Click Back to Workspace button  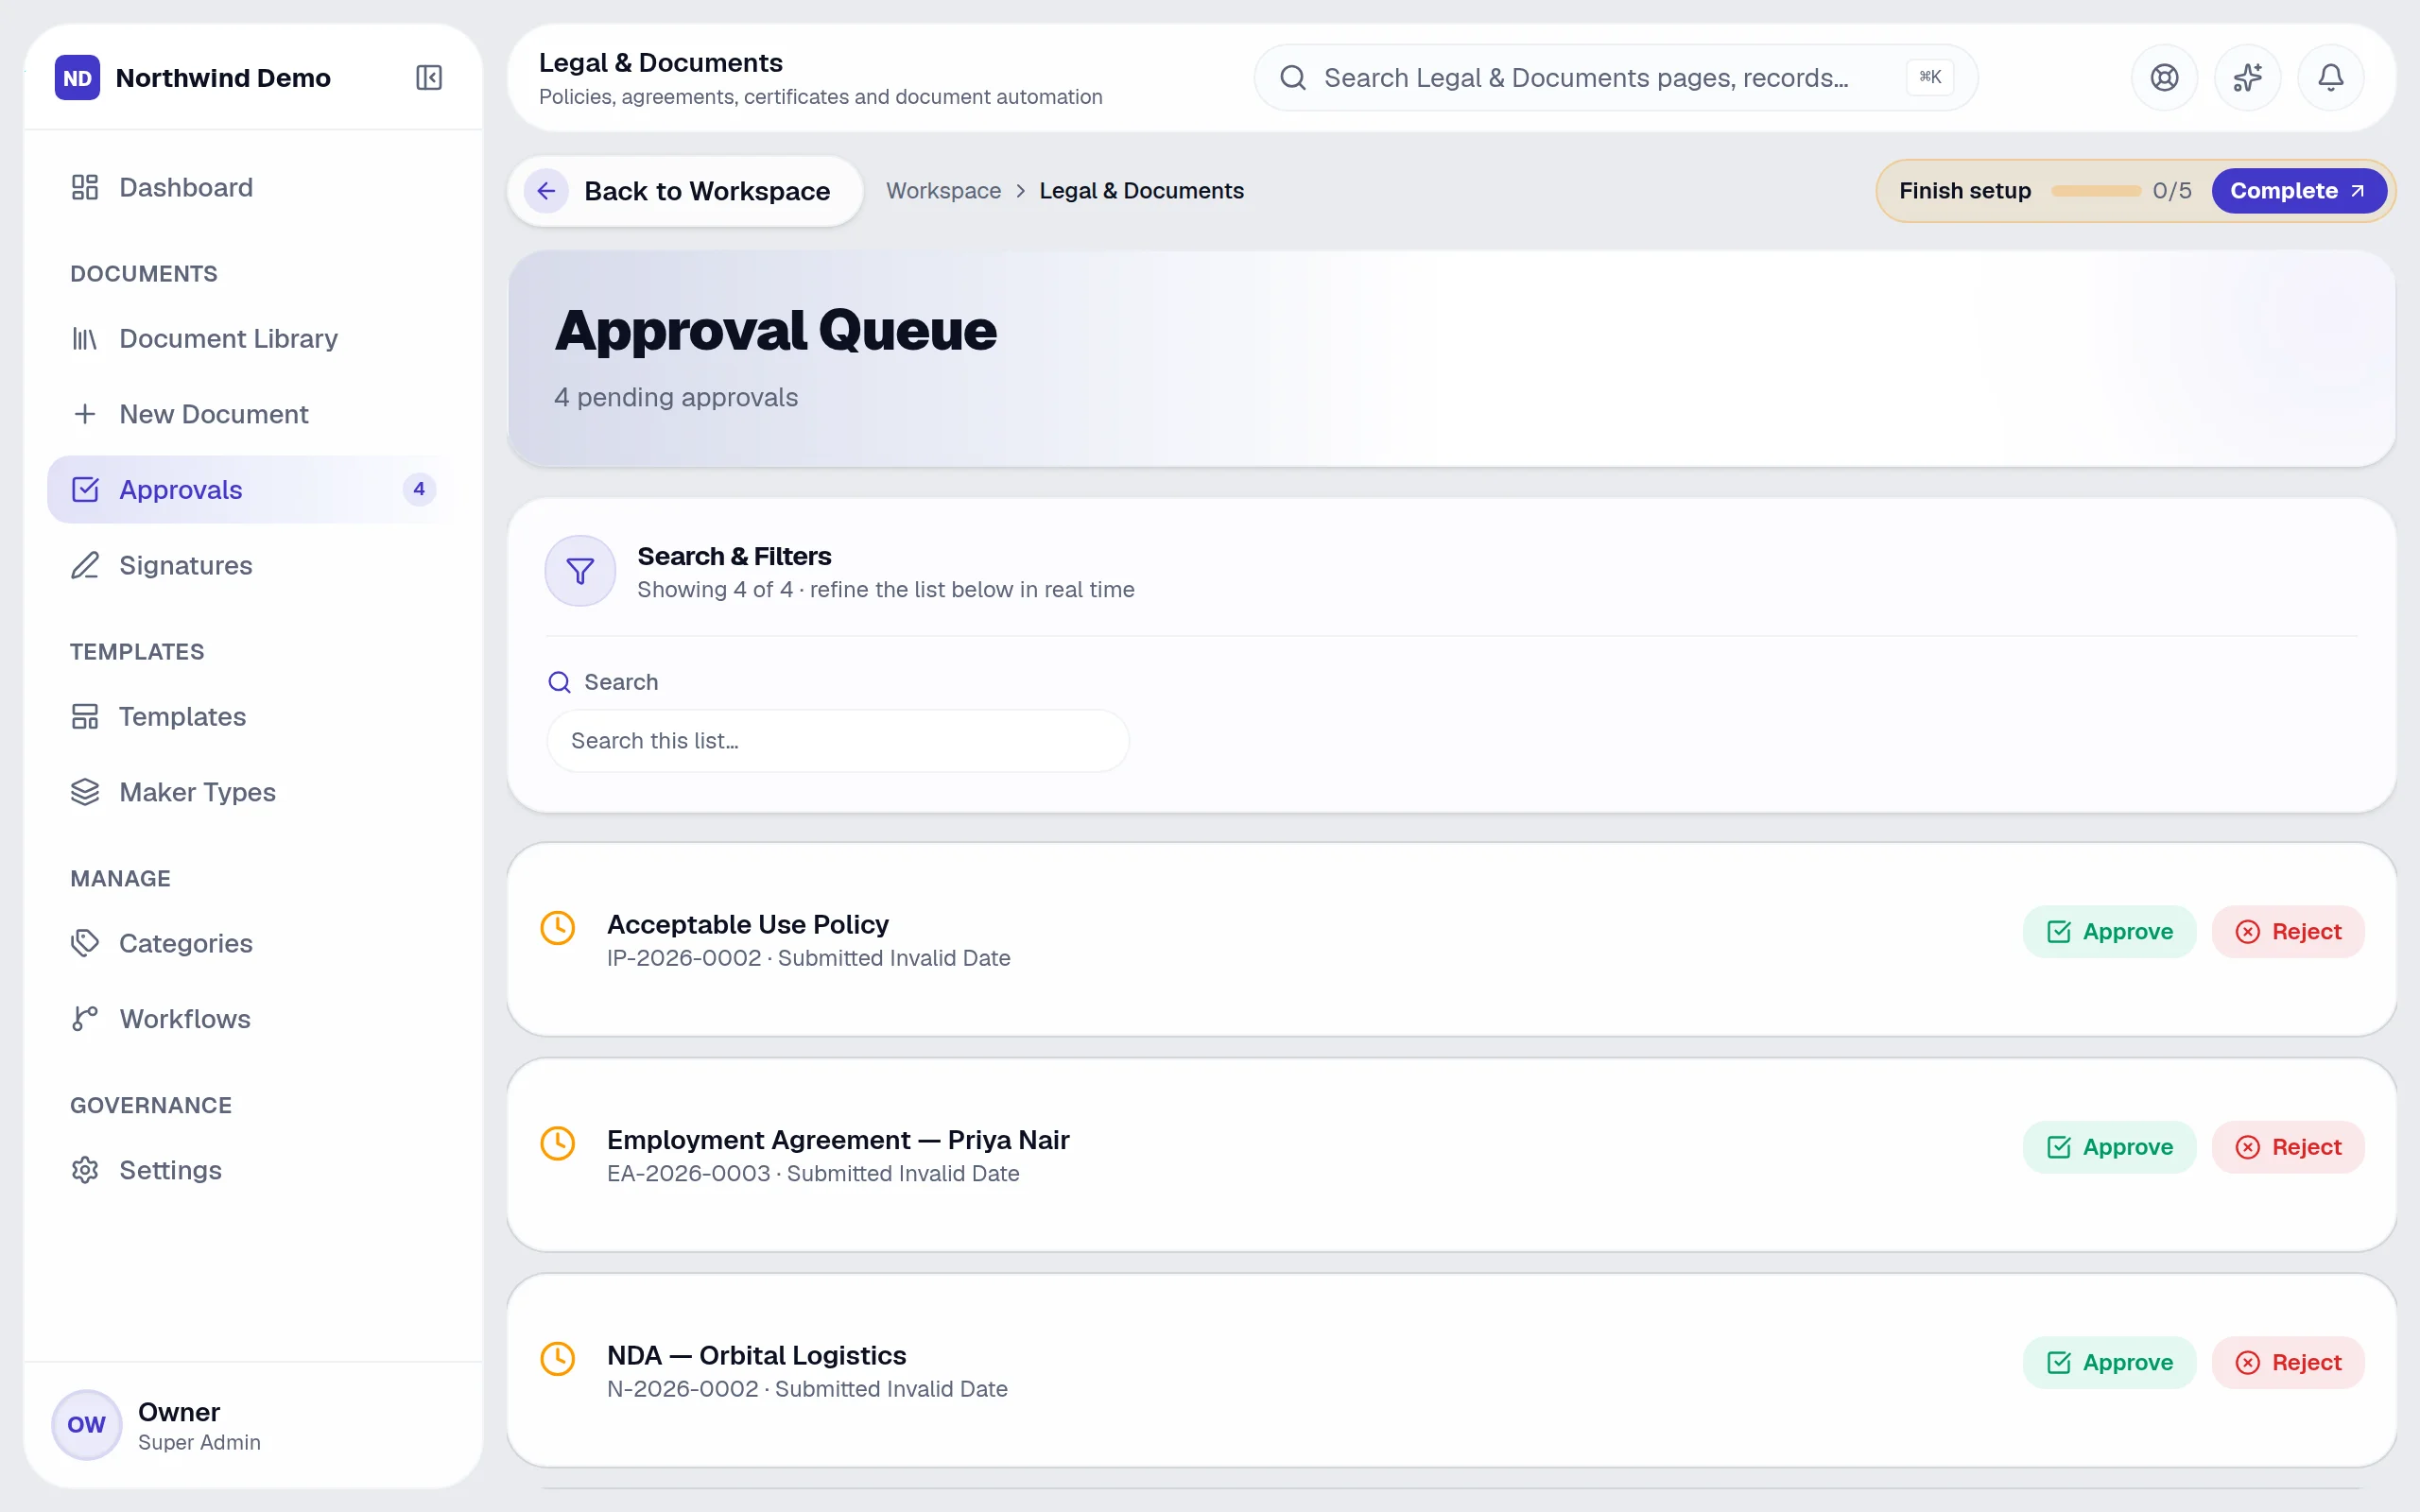click(685, 190)
